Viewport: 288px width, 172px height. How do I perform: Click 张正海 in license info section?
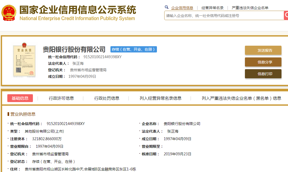coord(173,132)
